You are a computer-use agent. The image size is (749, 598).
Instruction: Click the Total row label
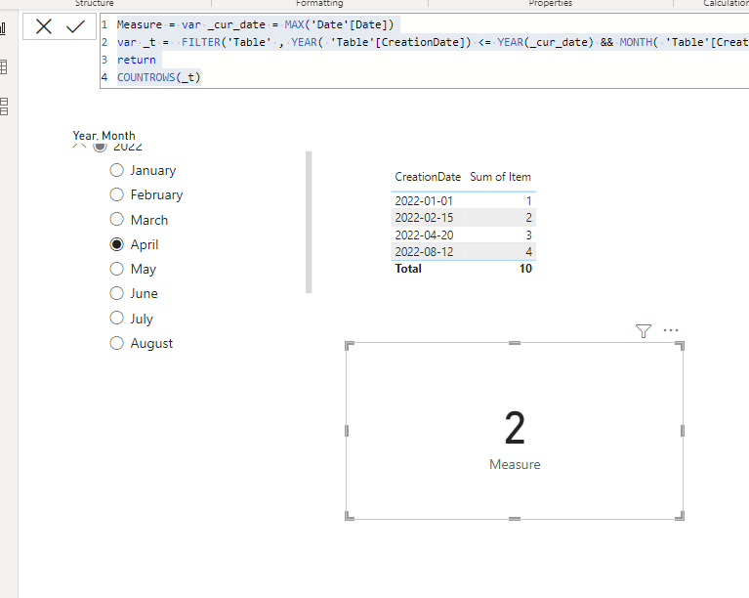pyautogui.click(x=408, y=269)
